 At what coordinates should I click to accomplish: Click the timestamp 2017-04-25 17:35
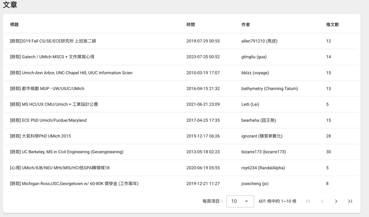(203, 120)
